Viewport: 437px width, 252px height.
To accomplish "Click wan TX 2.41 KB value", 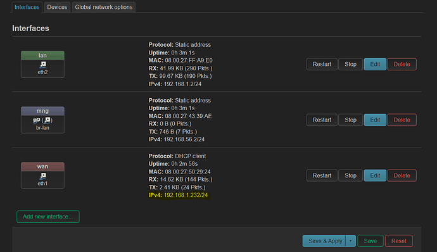I will (182, 187).
